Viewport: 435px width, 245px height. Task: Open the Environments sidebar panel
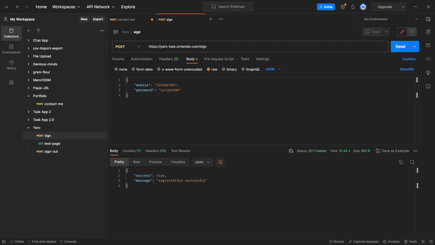pos(12,49)
